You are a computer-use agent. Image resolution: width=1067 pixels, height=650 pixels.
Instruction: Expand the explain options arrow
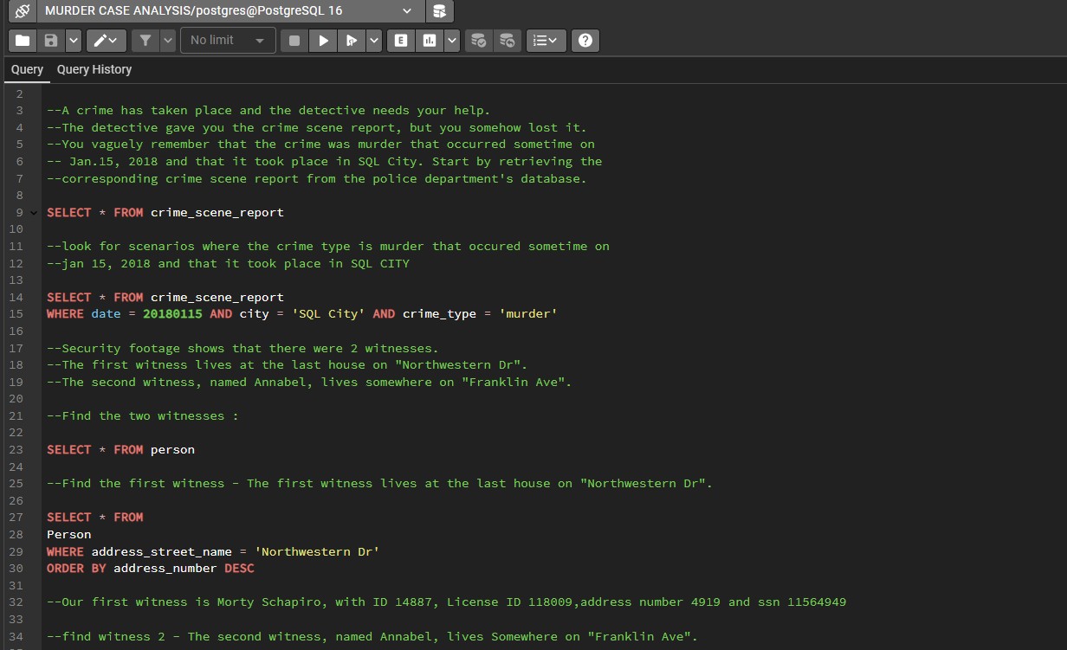click(451, 41)
